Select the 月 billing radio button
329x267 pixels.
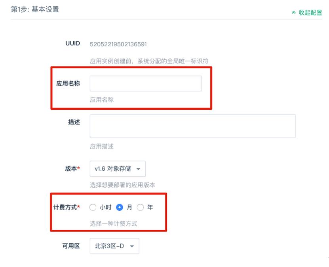120,208
